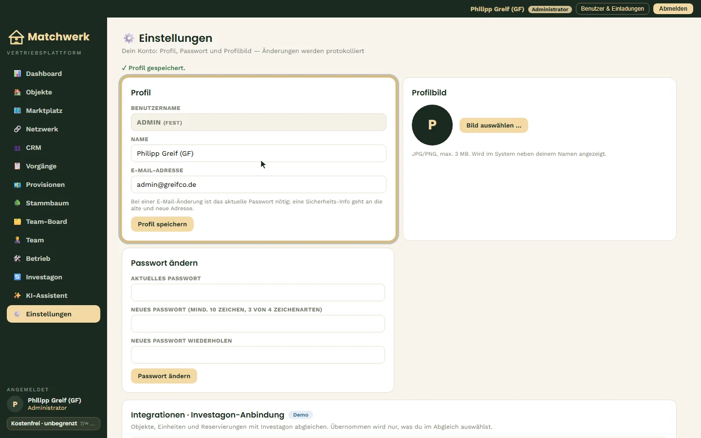This screenshot has height=438, width=701.
Task: Click the disabled Benutzername ADMIN field
Action: coord(258,122)
